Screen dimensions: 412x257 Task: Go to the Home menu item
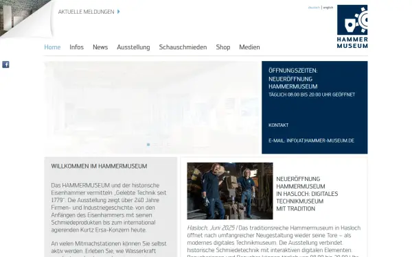52,47
